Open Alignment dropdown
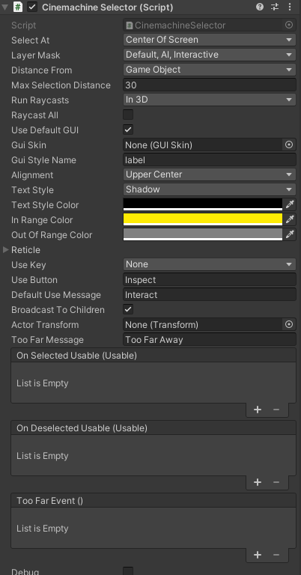 [x=210, y=174]
